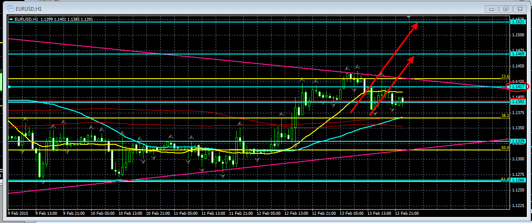Click the 1.1375 value on price scale
532x223 pixels.
coord(519,112)
